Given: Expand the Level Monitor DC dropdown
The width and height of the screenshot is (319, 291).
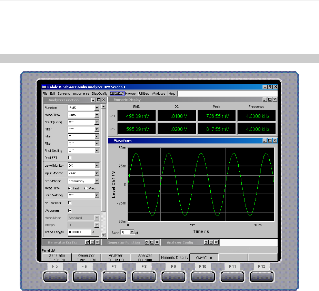Looking at the screenshot, I should pos(97,165).
